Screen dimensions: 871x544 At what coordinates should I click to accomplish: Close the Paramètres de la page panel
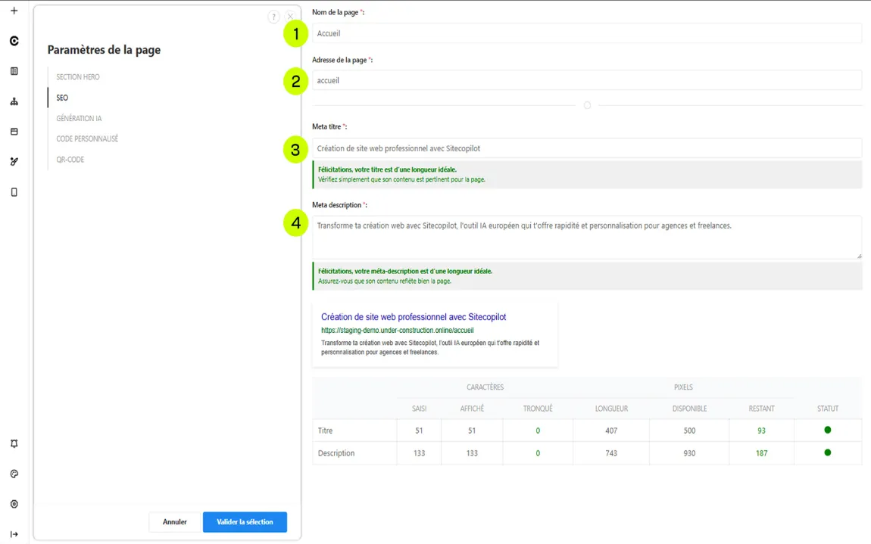coord(290,17)
